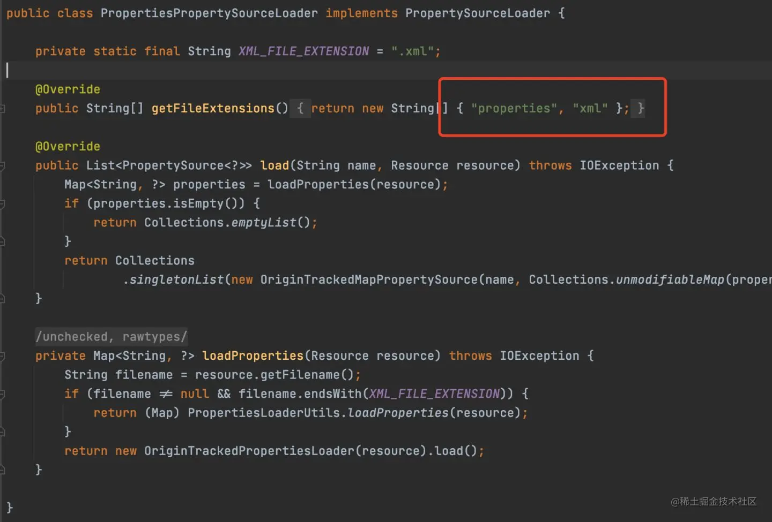Click the (Map) cast expression
The width and height of the screenshot is (772, 522).
(162, 413)
